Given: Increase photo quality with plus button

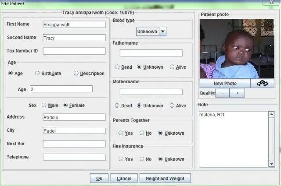Looking at the screenshot, I should (237, 93).
